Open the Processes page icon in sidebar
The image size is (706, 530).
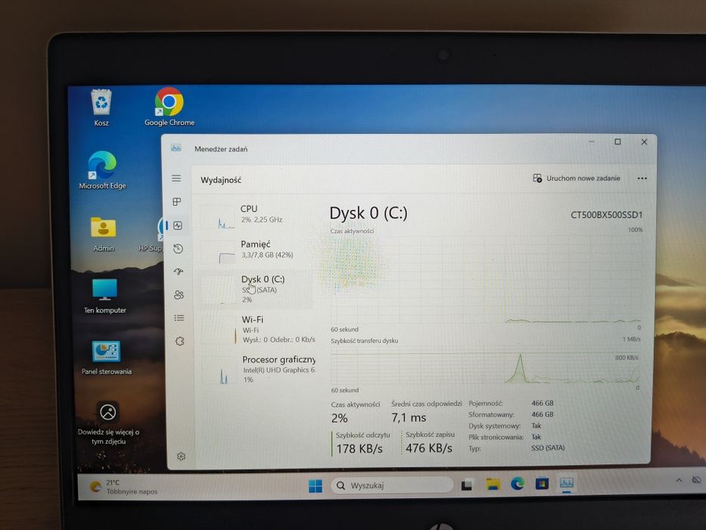pyautogui.click(x=177, y=202)
